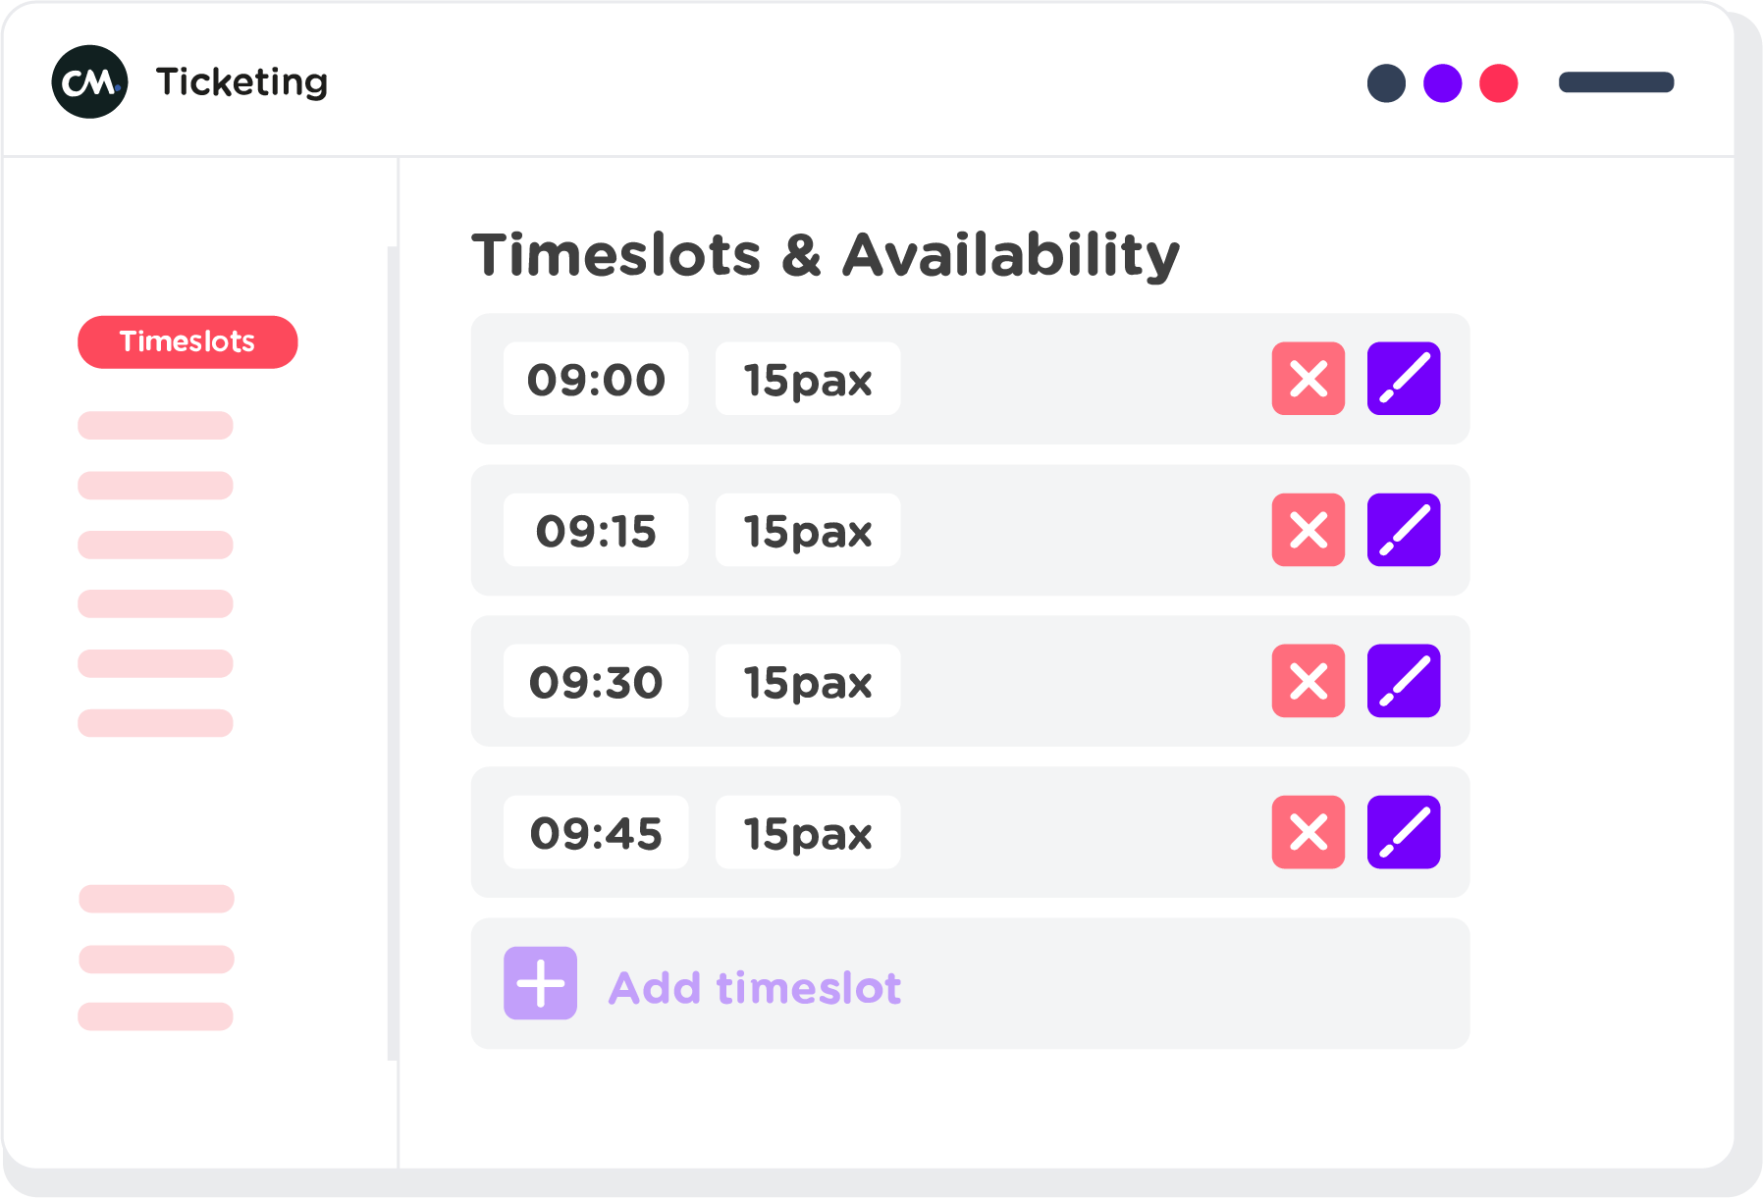Screen dimensions: 1763x1198
Task: Edit the 09:00 timeslot
Action: point(1403,379)
